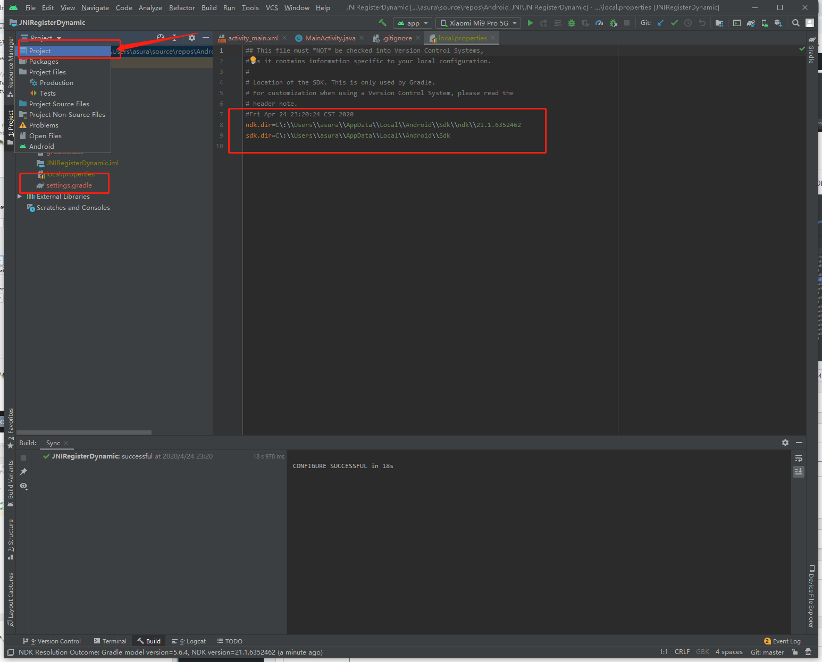Click the Debug app bug icon
The width and height of the screenshot is (822, 662).
click(572, 23)
